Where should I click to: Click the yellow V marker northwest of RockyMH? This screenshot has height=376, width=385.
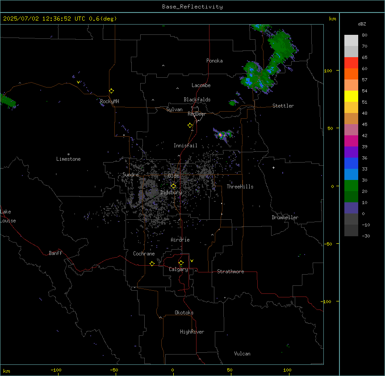click(78, 82)
